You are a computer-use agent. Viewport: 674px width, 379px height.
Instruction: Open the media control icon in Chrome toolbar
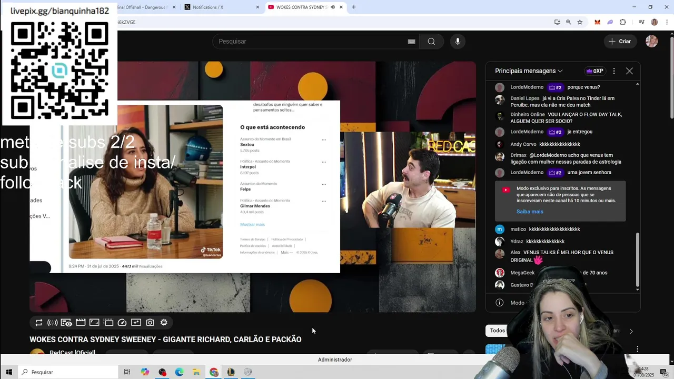tap(641, 22)
